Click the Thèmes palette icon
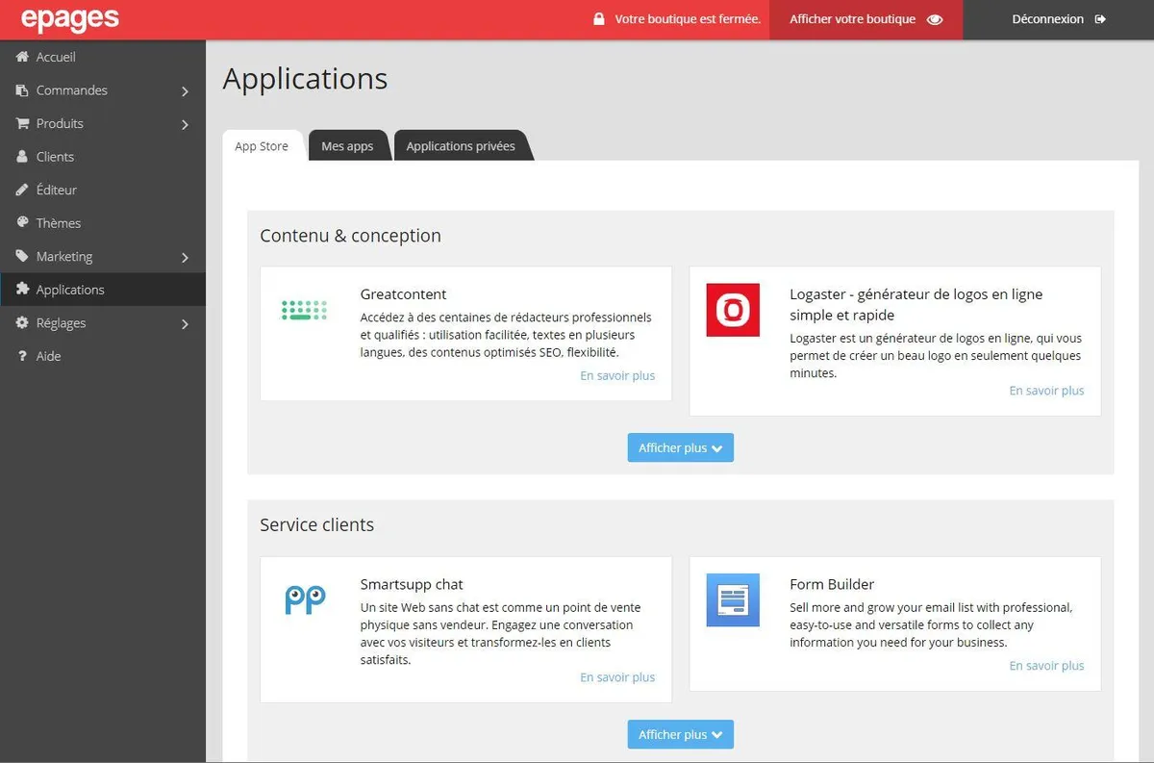 (x=22, y=223)
